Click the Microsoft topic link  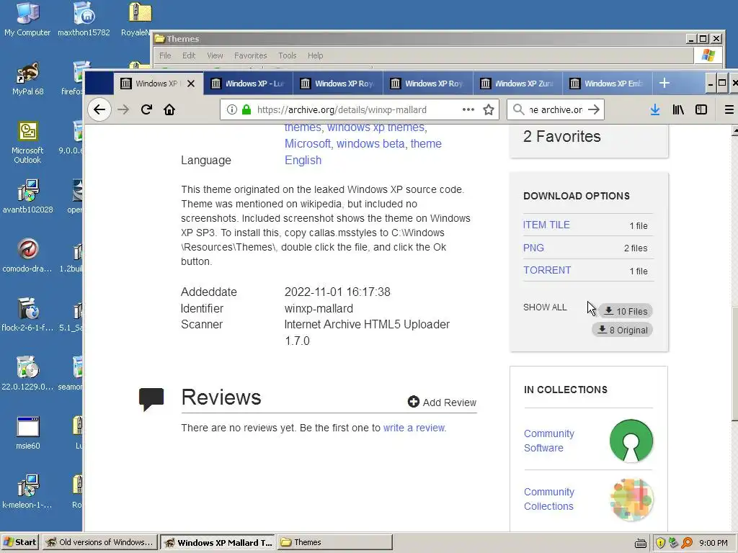[307, 143]
